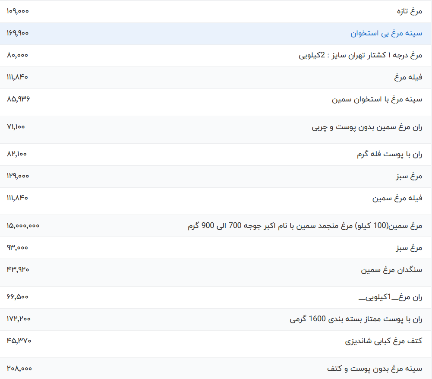Image resolution: width=432 pixels, height=379 pixels.
Task: Click the price ۱۶۹,۹۰۰ in highlighted row
Action: (x=18, y=33)
